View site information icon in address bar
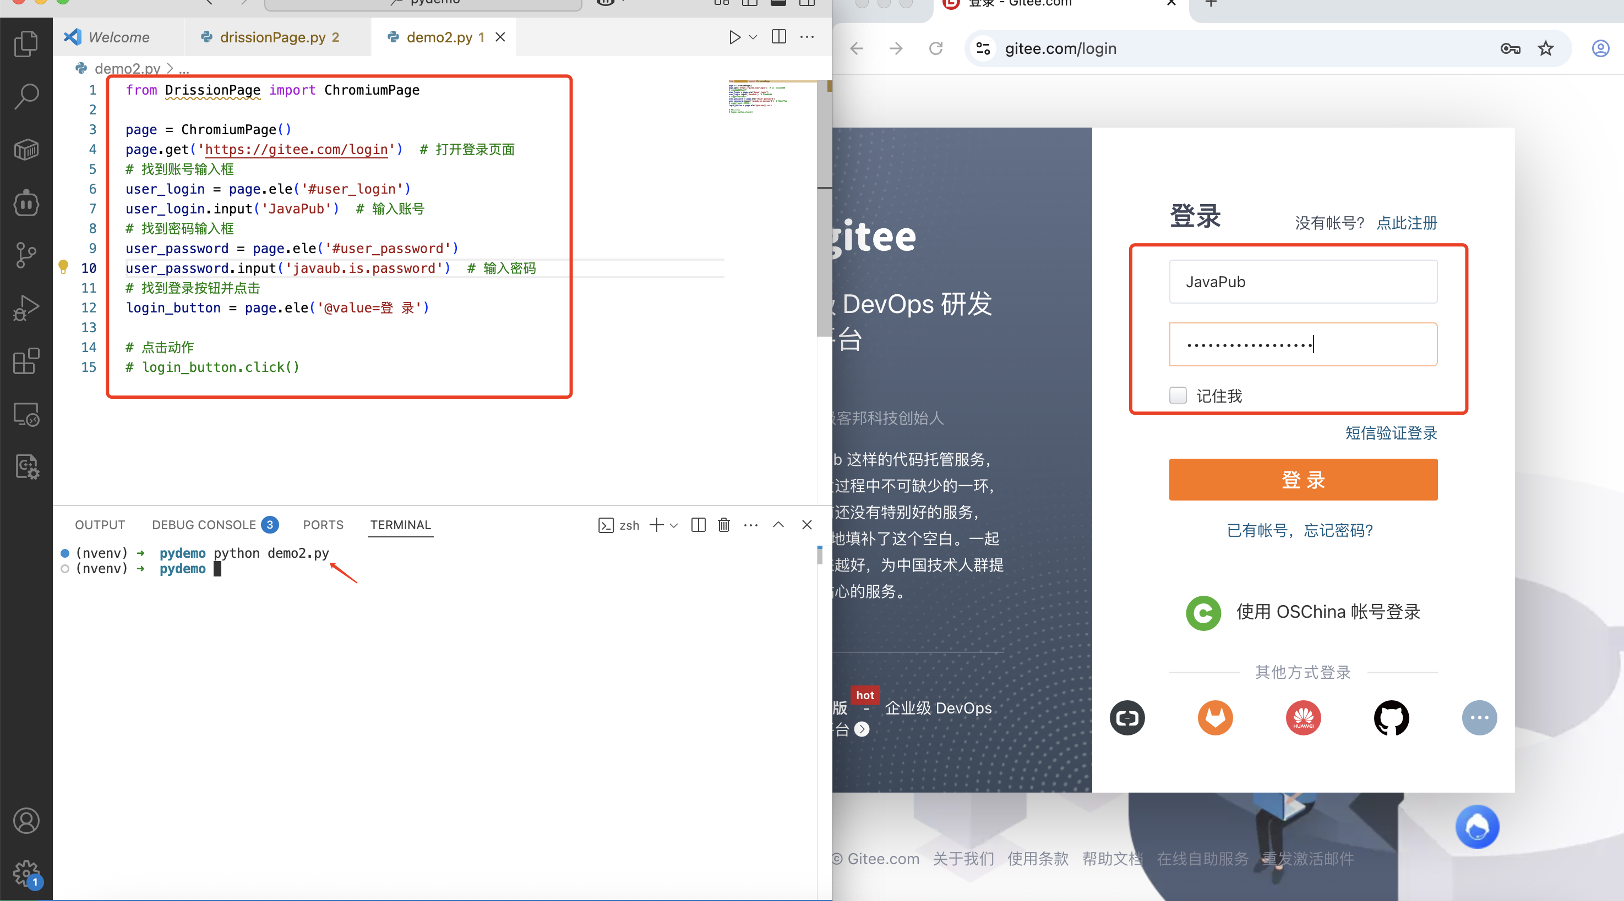The height and width of the screenshot is (901, 1624). pyautogui.click(x=983, y=48)
